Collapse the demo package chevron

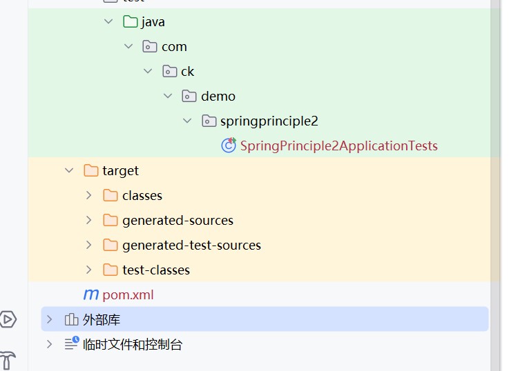coord(168,96)
